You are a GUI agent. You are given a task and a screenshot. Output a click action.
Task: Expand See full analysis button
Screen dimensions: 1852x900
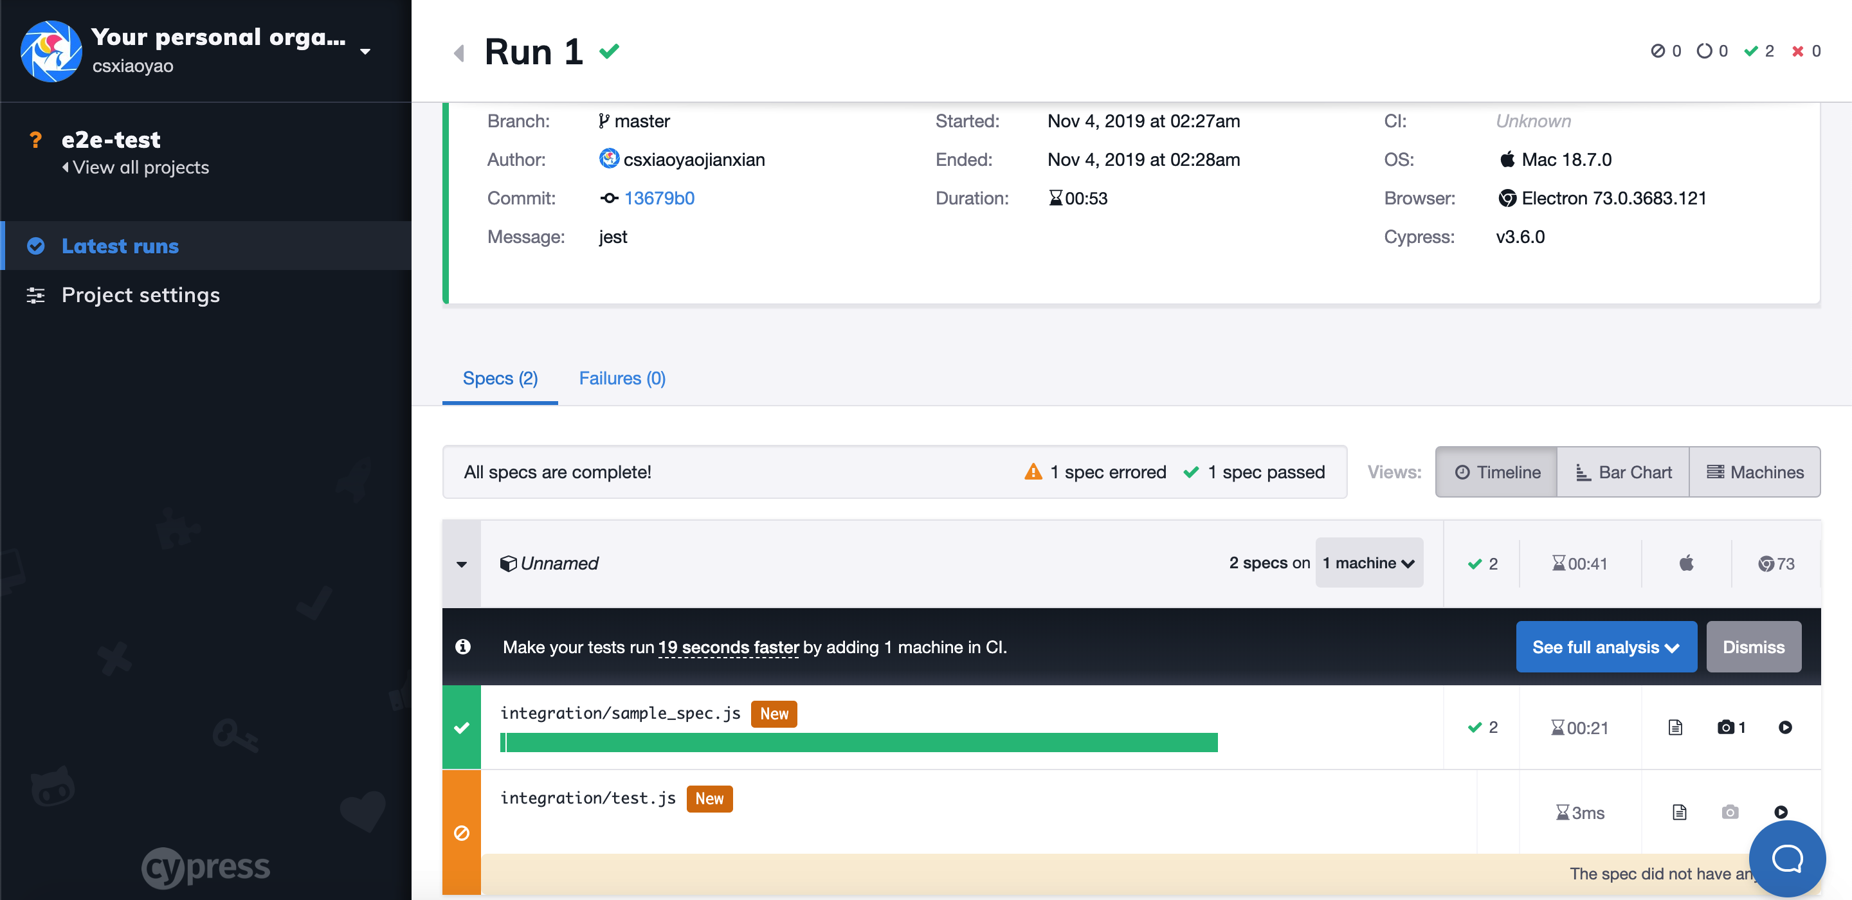point(1606,647)
